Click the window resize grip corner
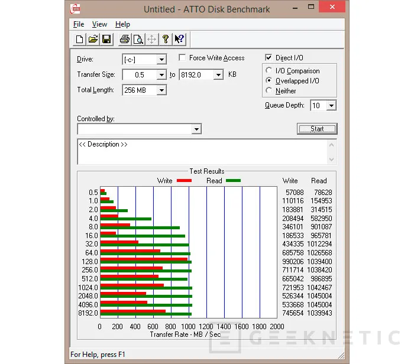This screenshot has width=414, height=364. coord(341,356)
